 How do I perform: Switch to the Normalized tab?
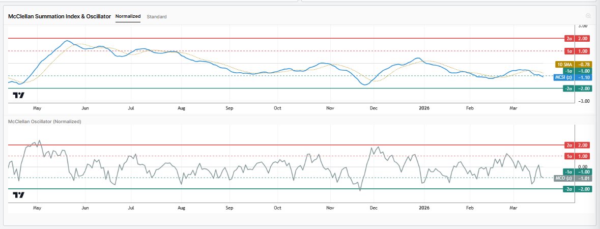pos(128,16)
